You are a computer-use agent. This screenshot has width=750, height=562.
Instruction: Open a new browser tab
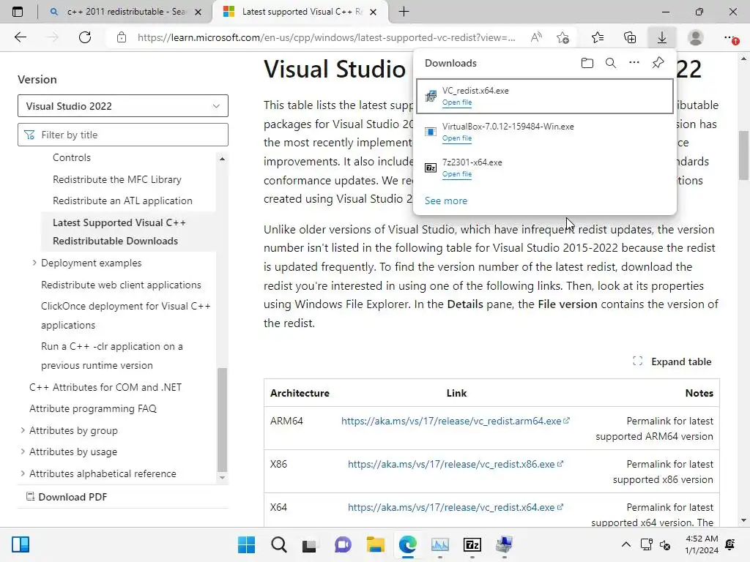404,12
